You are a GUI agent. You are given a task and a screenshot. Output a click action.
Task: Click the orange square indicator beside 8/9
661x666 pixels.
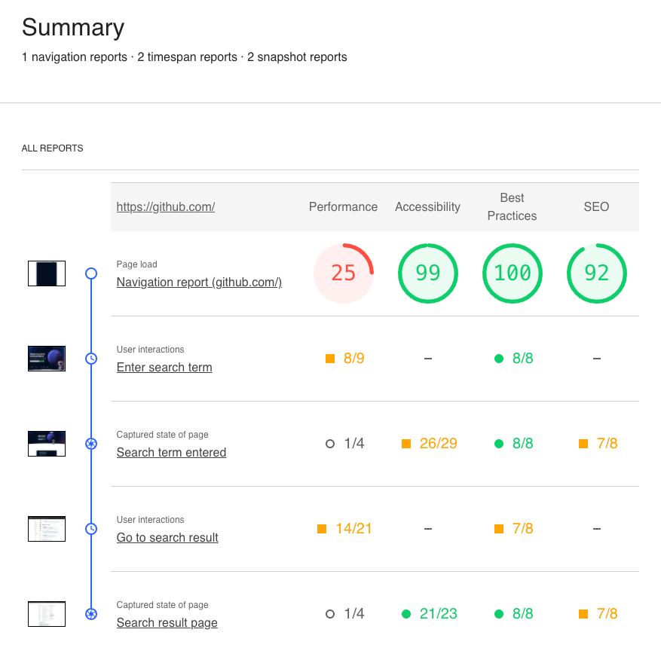coord(329,359)
